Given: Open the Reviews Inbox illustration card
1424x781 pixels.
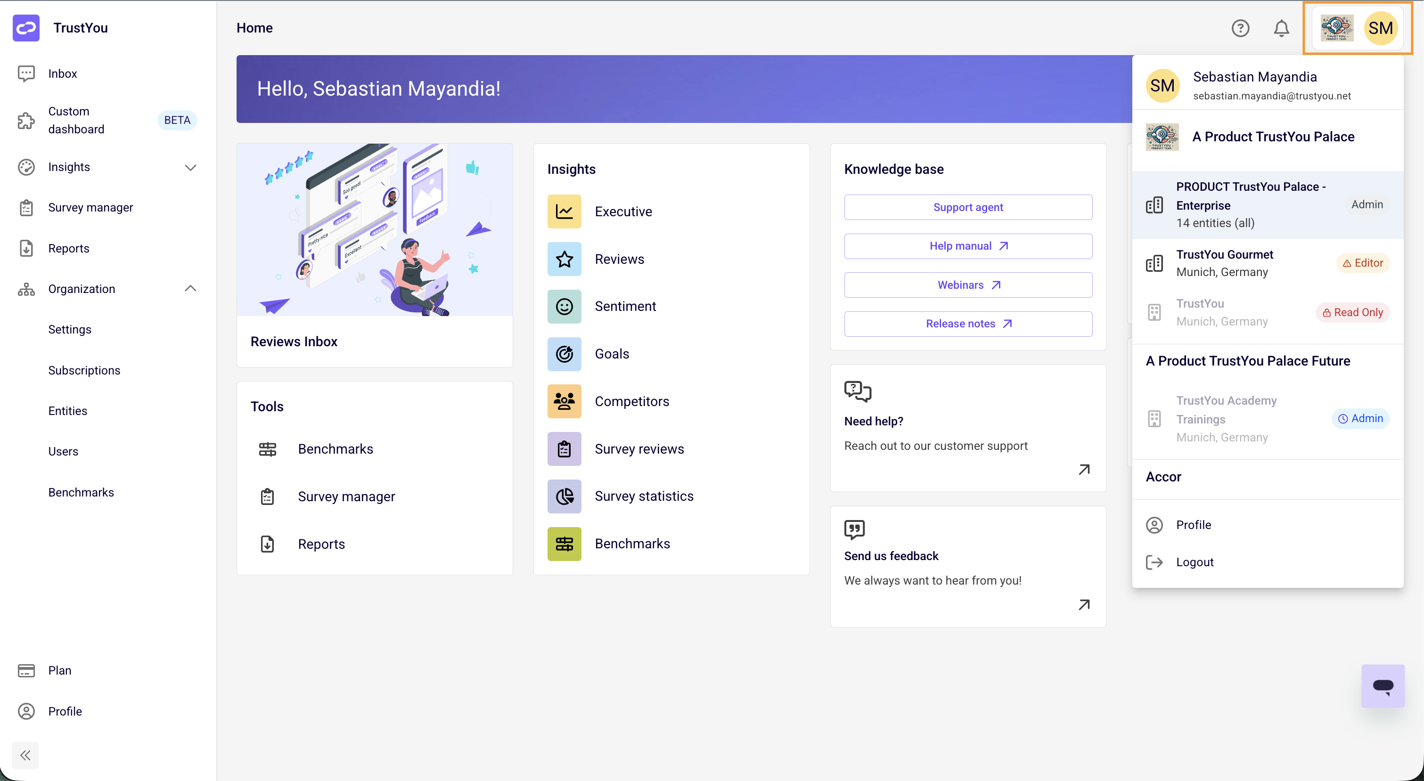Looking at the screenshot, I should point(375,230).
